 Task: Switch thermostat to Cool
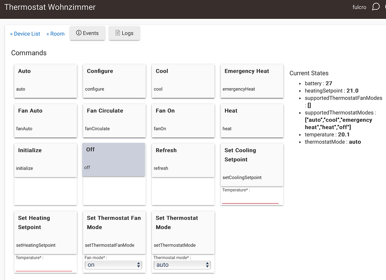(x=183, y=81)
